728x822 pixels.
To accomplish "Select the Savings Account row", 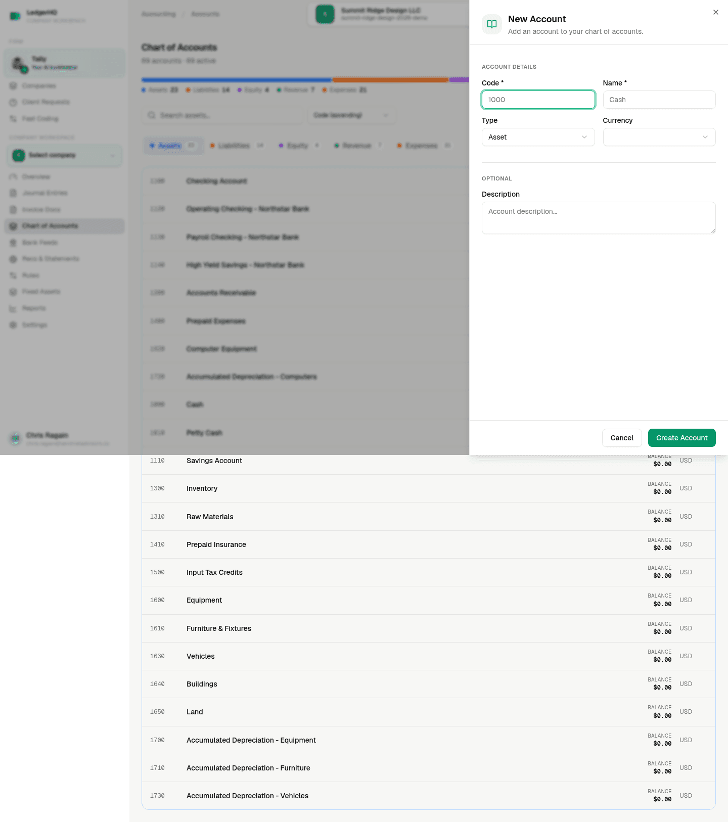I will (x=429, y=461).
